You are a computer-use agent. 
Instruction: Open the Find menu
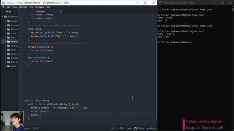pos(31,7)
